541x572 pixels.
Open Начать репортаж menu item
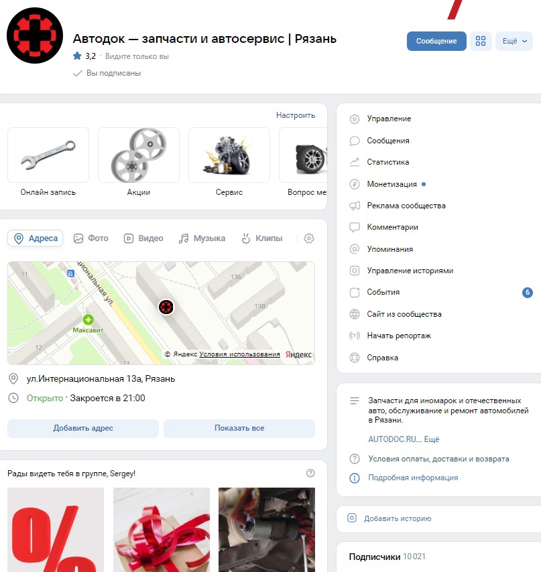[399, 336]
